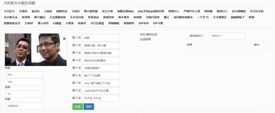Select the 诸葛孔明beta tab
Screen dimensions: 275x113
(125, 11)
